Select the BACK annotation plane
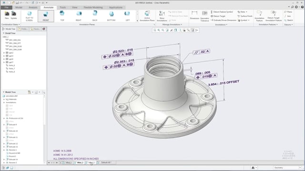The image size is (305, 171). (95, 16)
